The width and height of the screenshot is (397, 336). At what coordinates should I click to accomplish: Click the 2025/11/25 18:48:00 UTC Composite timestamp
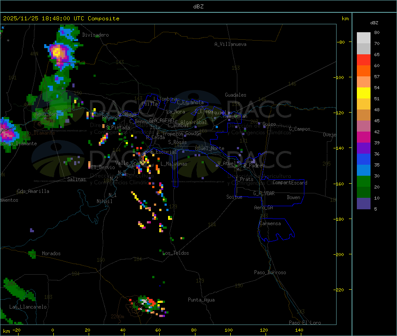click(x=61, y=19)
